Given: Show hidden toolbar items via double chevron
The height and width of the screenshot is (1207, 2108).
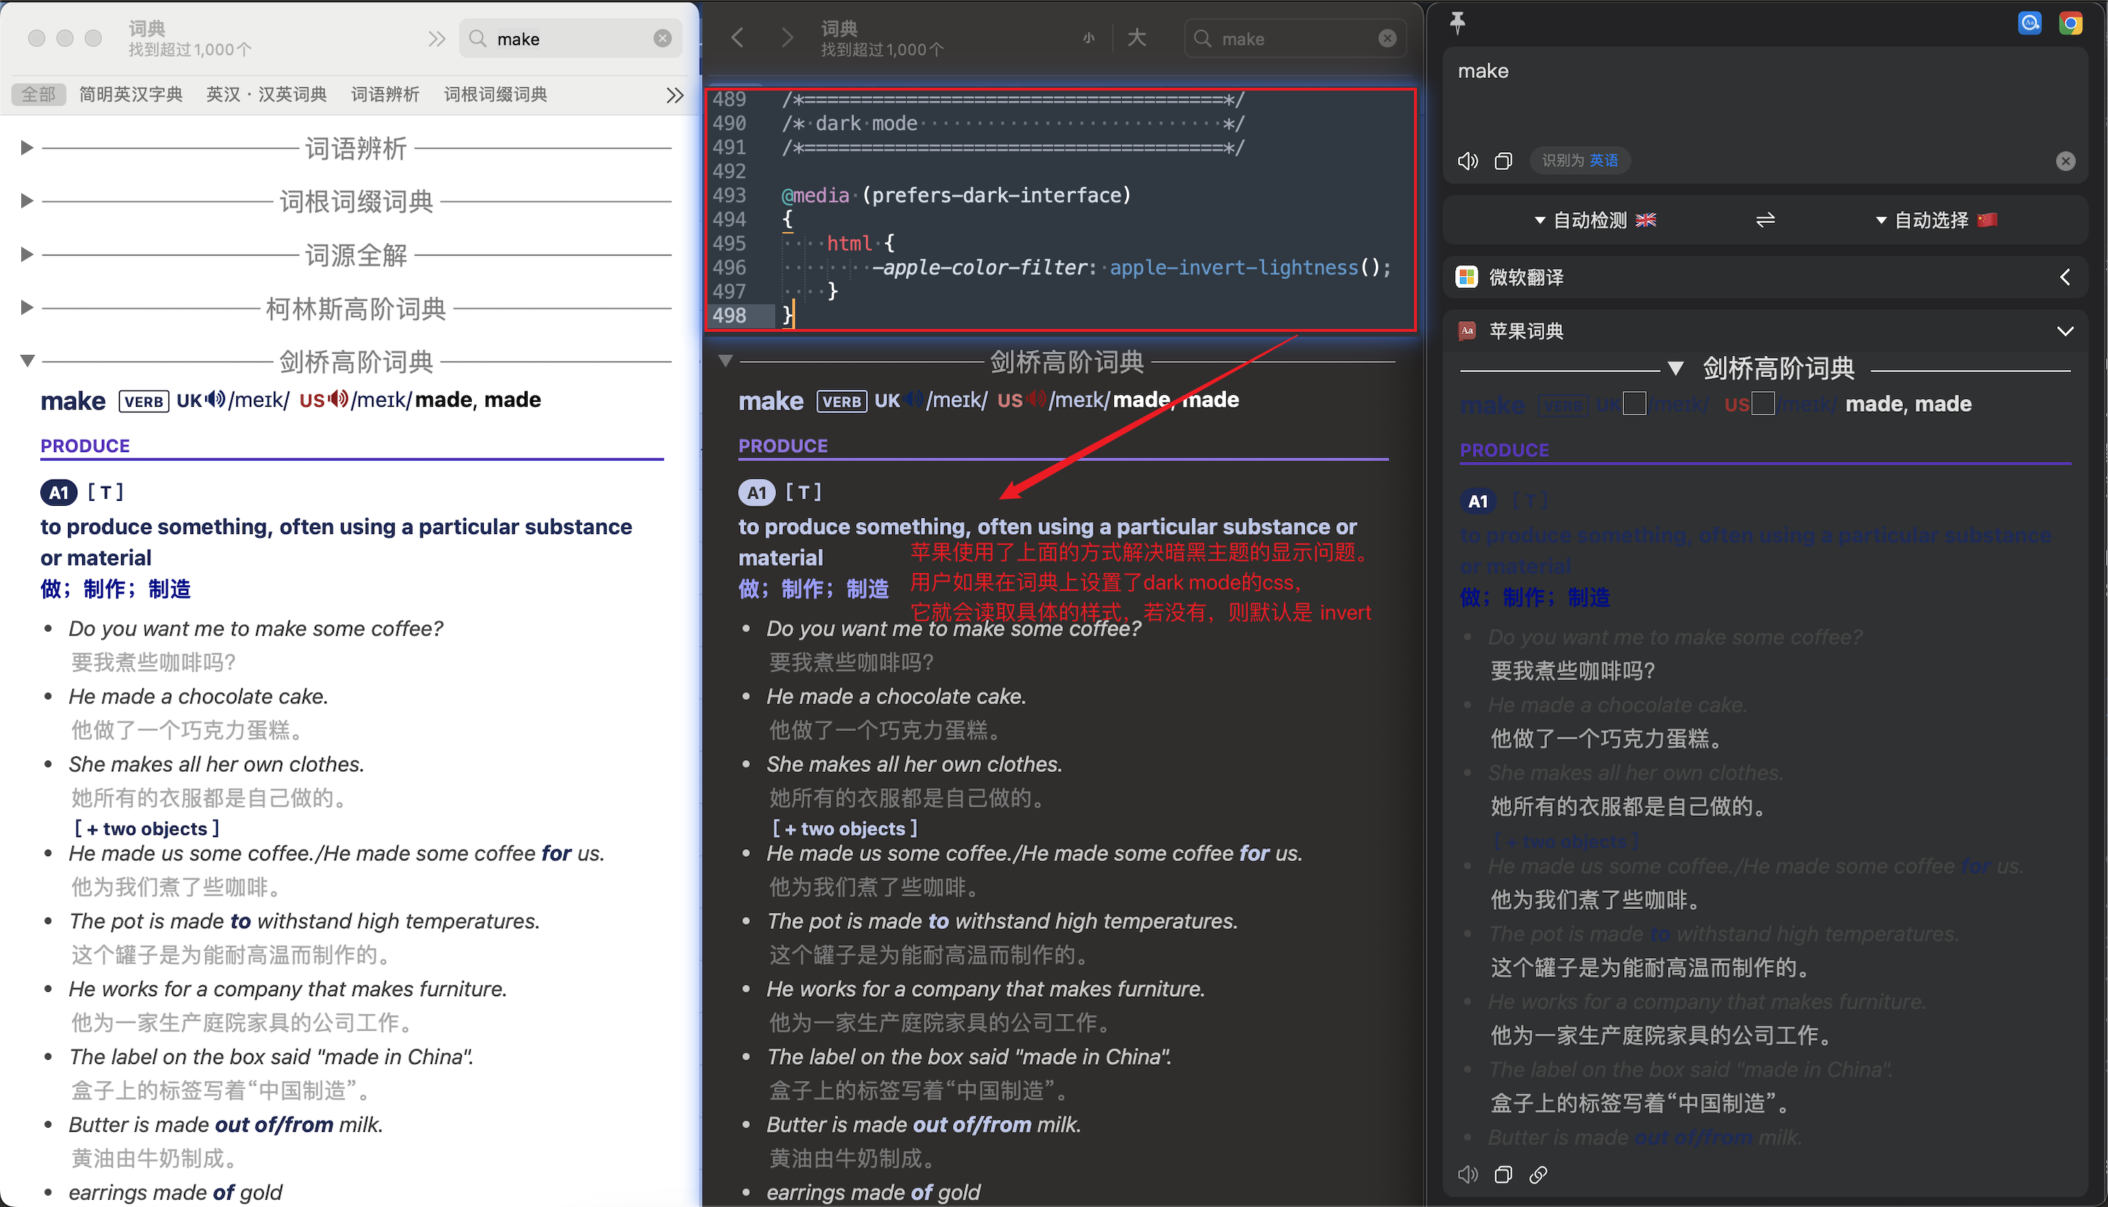Looking at the screenshot, I should tap(436, 38).
